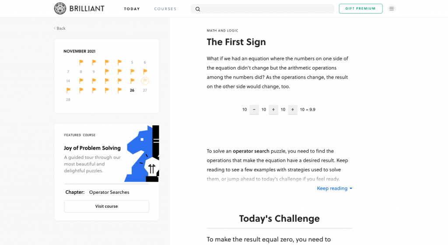Screen dimensions: 448x245
Task: Toggle the minus operator button
Action: (254, 109)
